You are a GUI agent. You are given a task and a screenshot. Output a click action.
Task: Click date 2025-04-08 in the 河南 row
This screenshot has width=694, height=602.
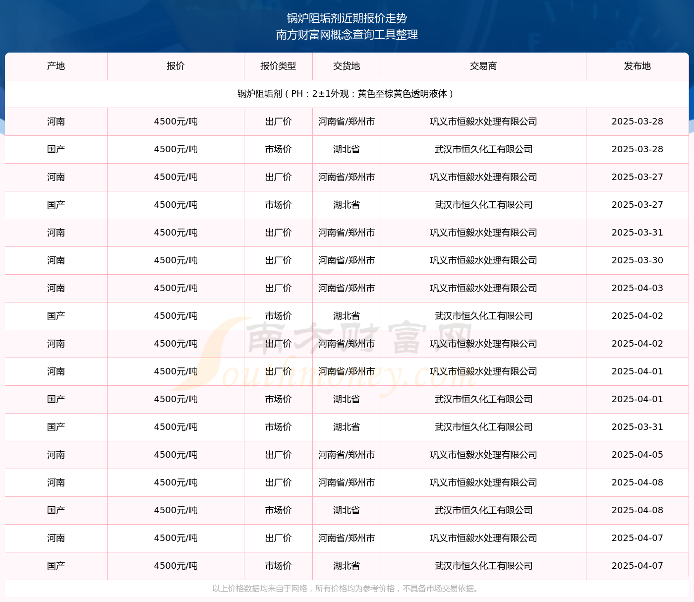[x=637, y=482]
